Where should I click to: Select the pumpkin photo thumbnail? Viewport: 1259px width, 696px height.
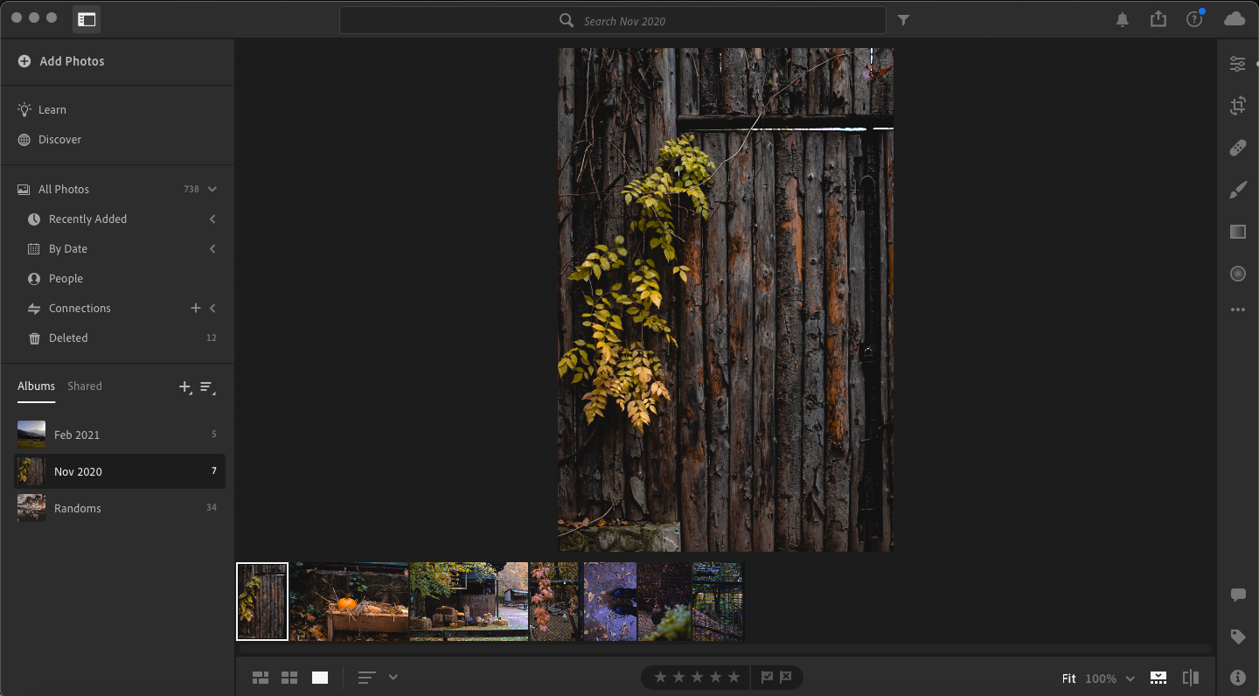click(350, 602)
